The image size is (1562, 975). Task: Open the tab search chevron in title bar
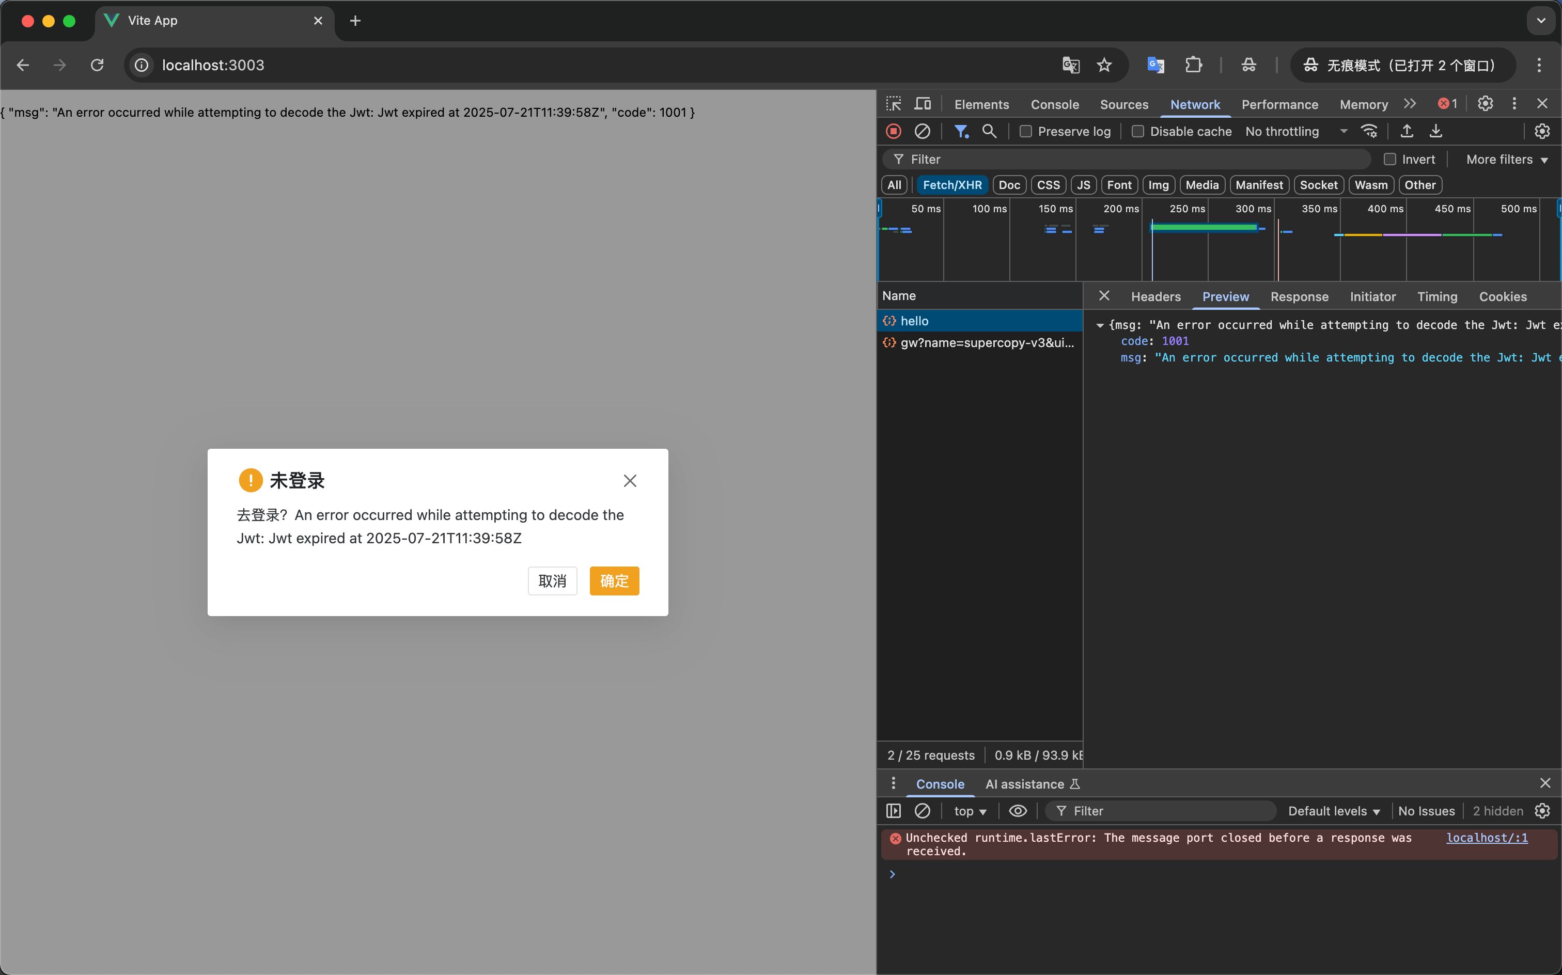(1541, 21)
